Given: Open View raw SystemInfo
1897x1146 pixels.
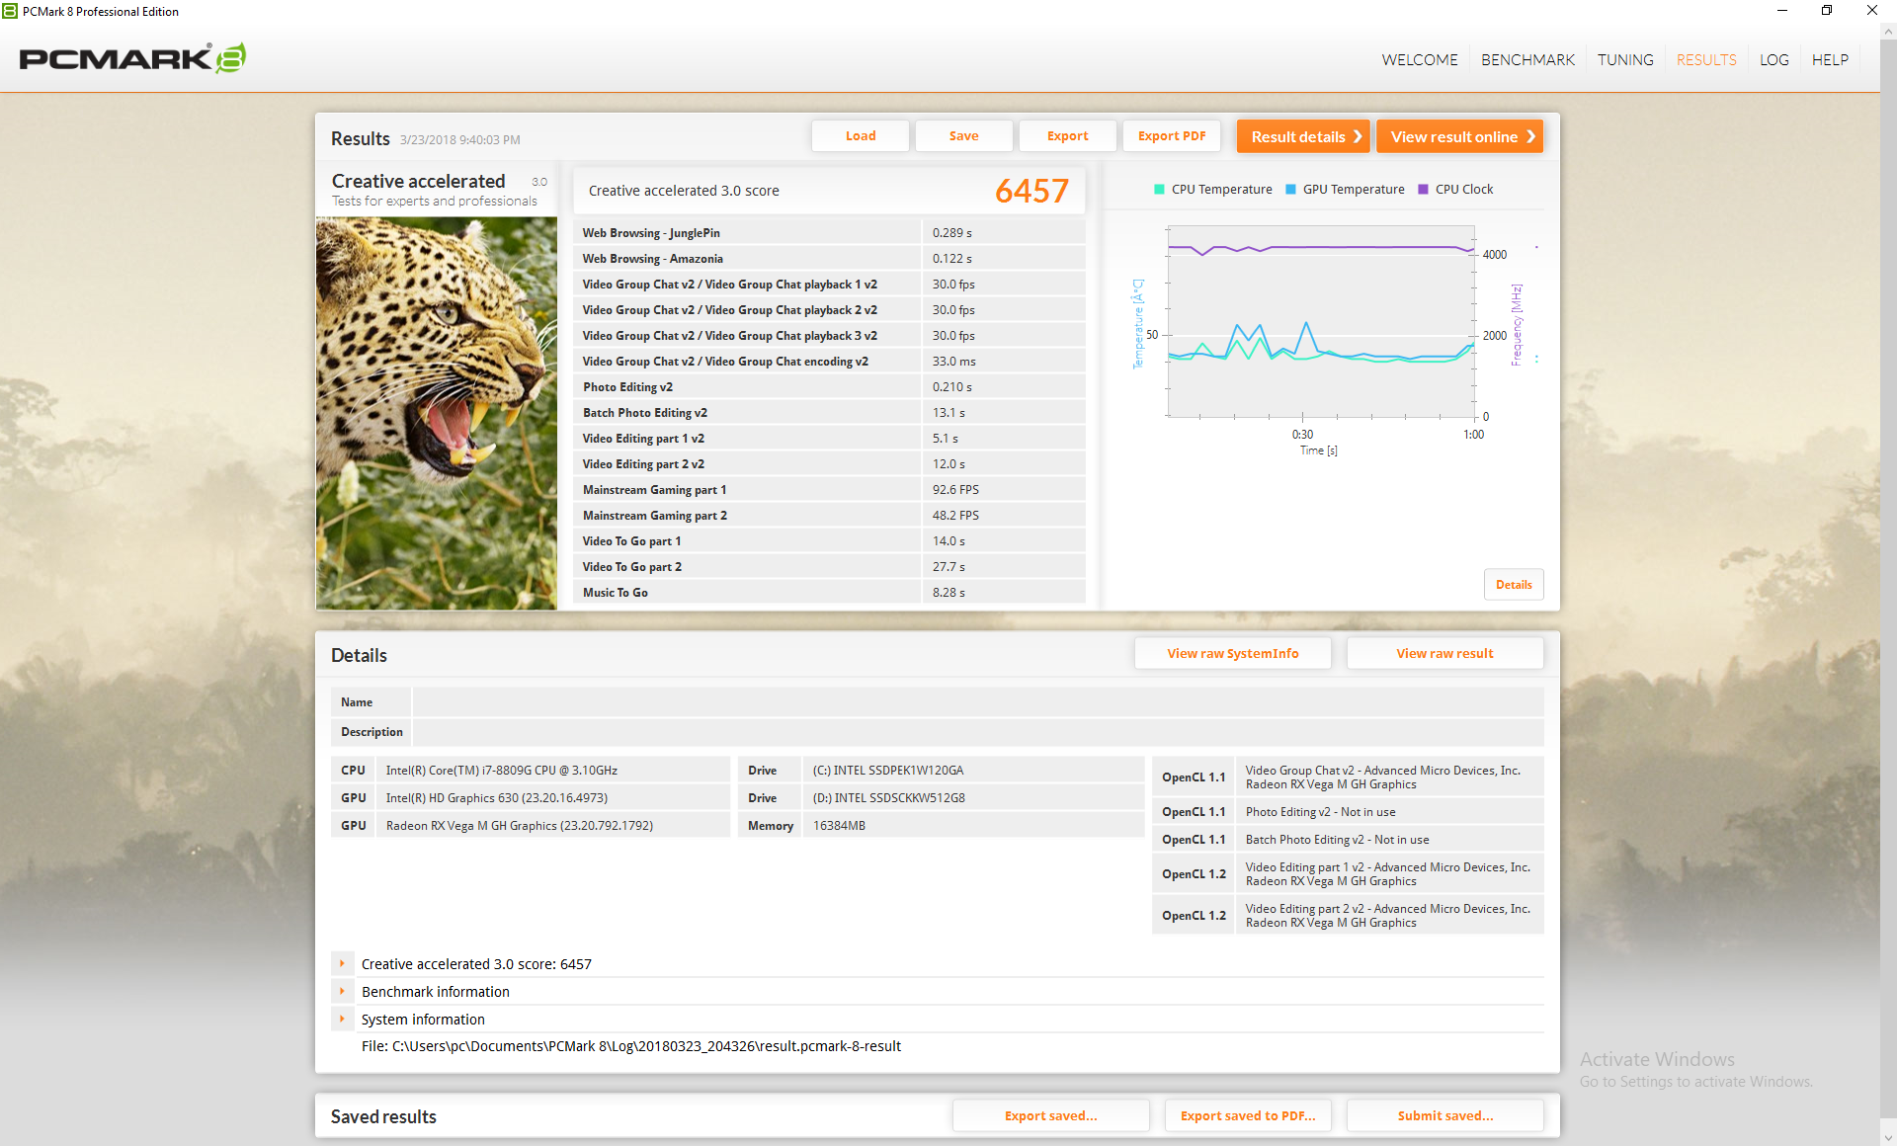Looking at the screenshot, I should point(1232,653).
